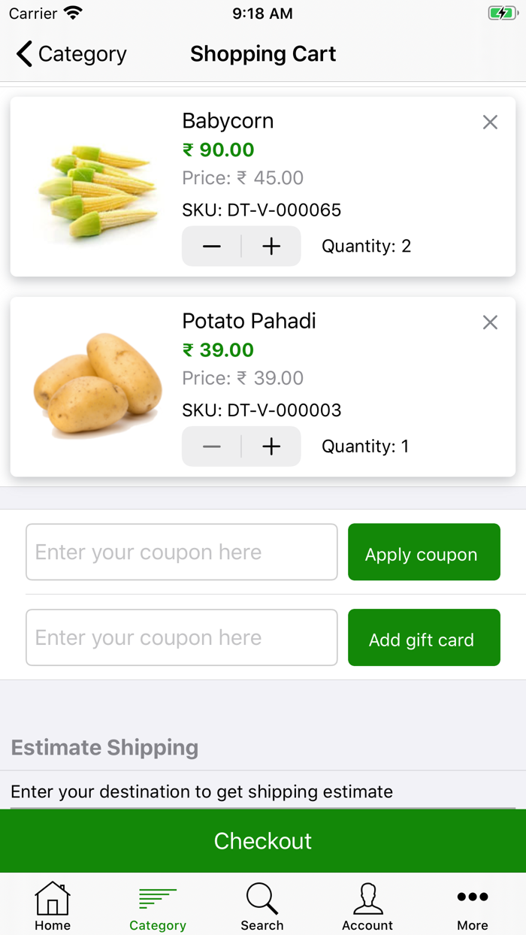This screenshot has height=935, width=526.
Task: Tap the shipping destination field
Action: click(x=263, y=792)
